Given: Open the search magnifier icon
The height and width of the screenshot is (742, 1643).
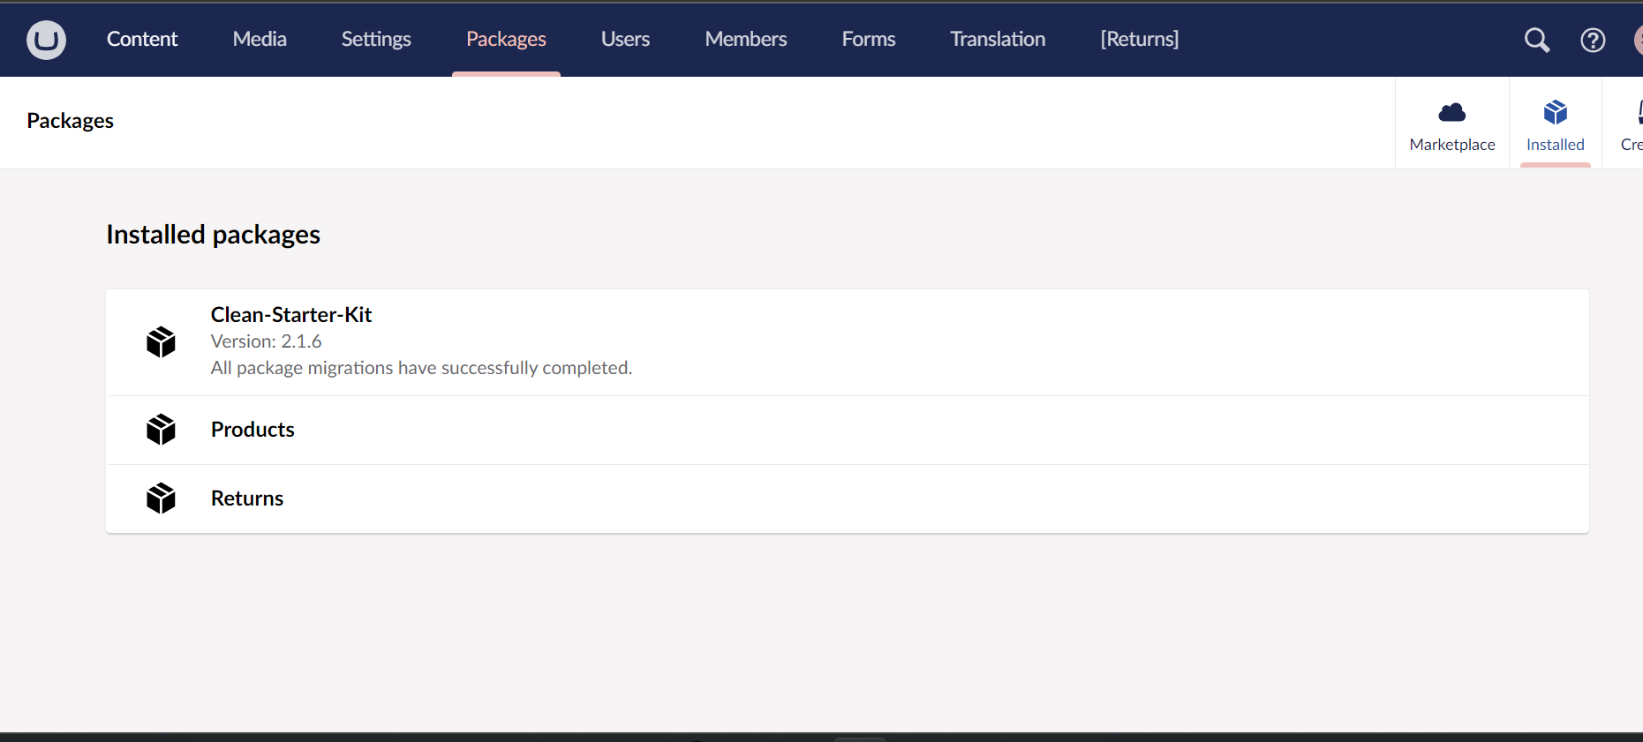Looking at the screenshot, I should click(x=1537, y=40).
